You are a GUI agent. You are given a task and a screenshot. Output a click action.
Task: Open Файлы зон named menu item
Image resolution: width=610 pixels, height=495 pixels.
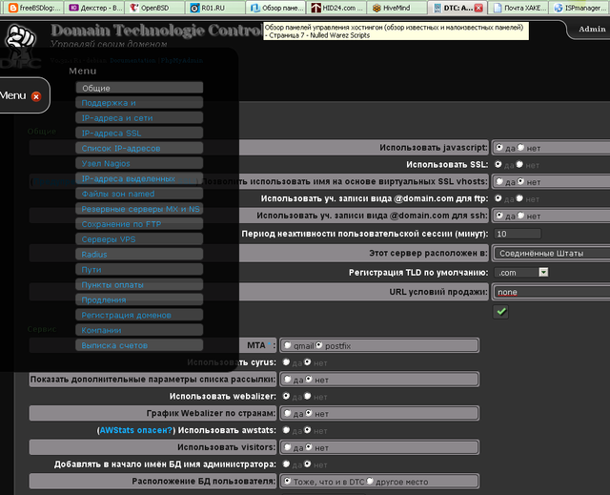coord(139,194)
